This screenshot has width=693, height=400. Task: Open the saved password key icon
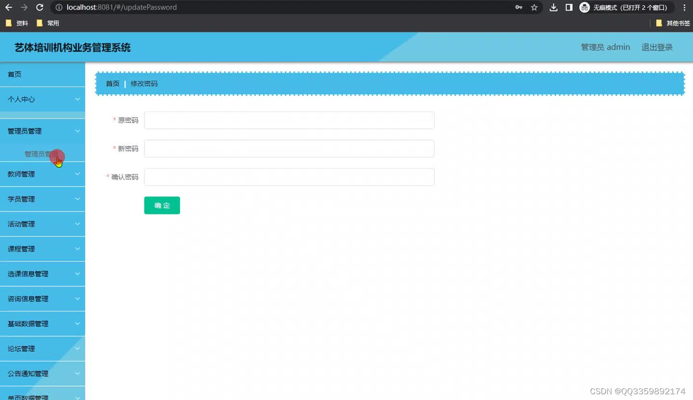tap(519, 7)
